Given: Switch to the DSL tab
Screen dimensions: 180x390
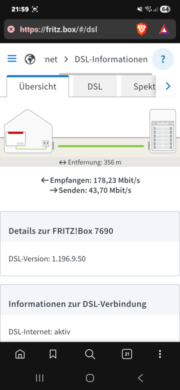Looking at the screenshot, I should [x=95, y=86].
